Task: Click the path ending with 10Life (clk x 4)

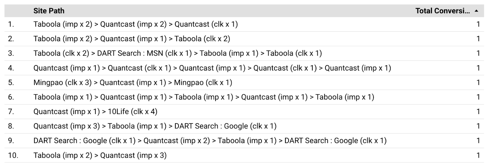Action: 95,112
